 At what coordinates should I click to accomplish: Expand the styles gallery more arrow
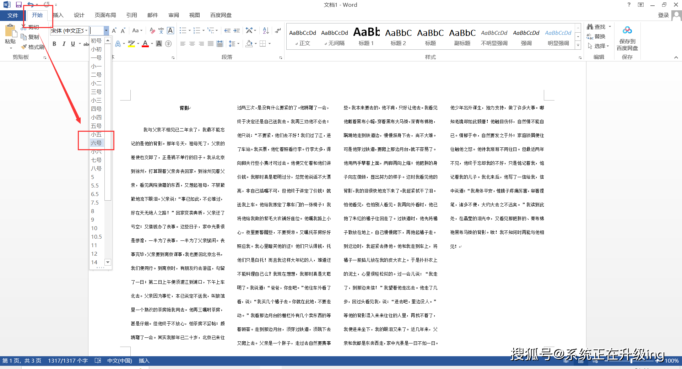click(x=578, y=45)
